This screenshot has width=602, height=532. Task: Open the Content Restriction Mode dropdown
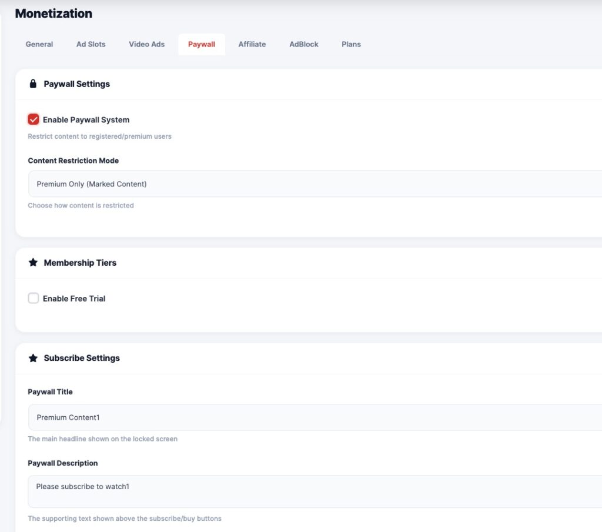pos(315,184)
